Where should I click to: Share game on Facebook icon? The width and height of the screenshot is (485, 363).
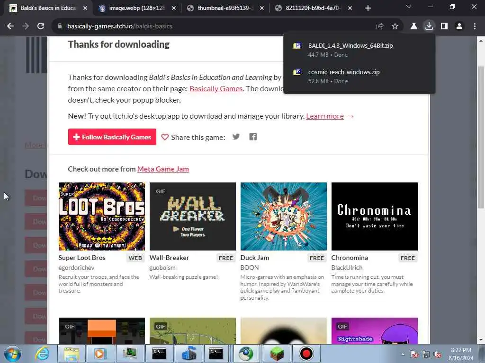pos(253,137)
